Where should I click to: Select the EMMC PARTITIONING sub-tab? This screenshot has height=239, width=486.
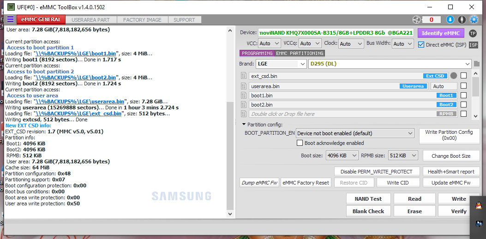coord(300,54)
